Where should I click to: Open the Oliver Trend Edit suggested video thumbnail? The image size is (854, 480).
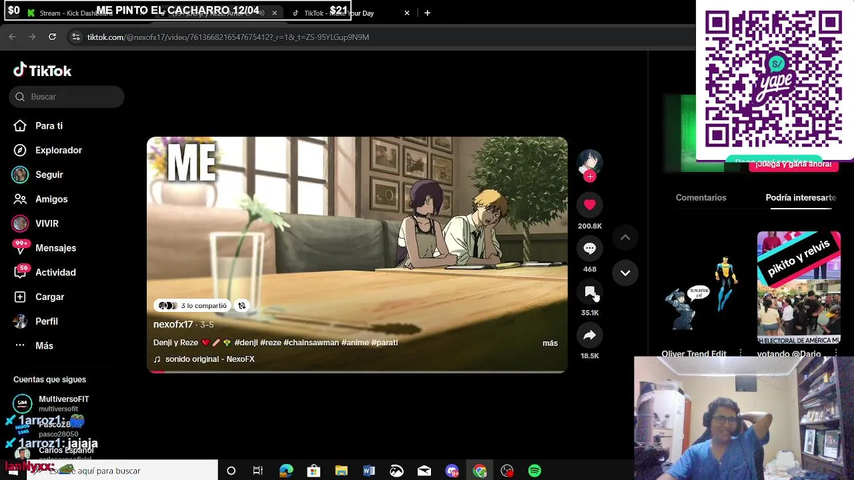703,287
